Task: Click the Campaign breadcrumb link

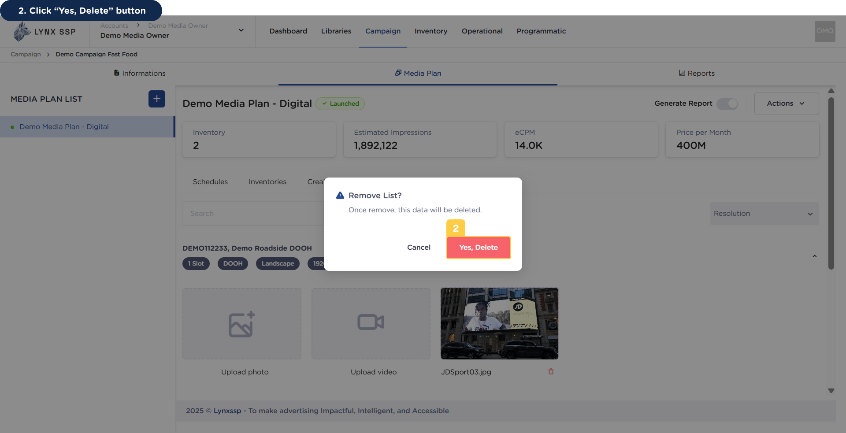Action: click(x=26, y=54)
